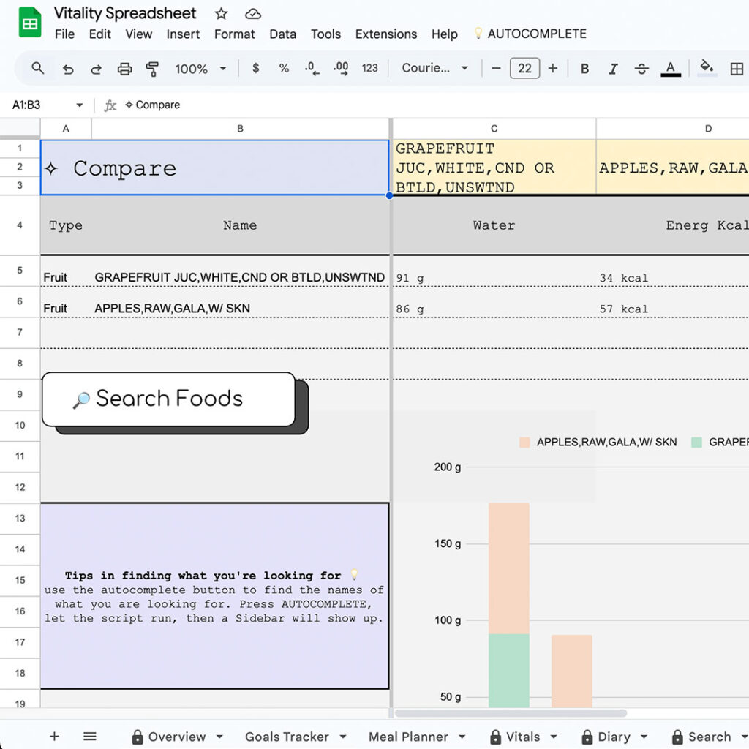The height and width of the screenshot is (749, 749).
Task: Open the fill color picker
Action: [707, 68]
